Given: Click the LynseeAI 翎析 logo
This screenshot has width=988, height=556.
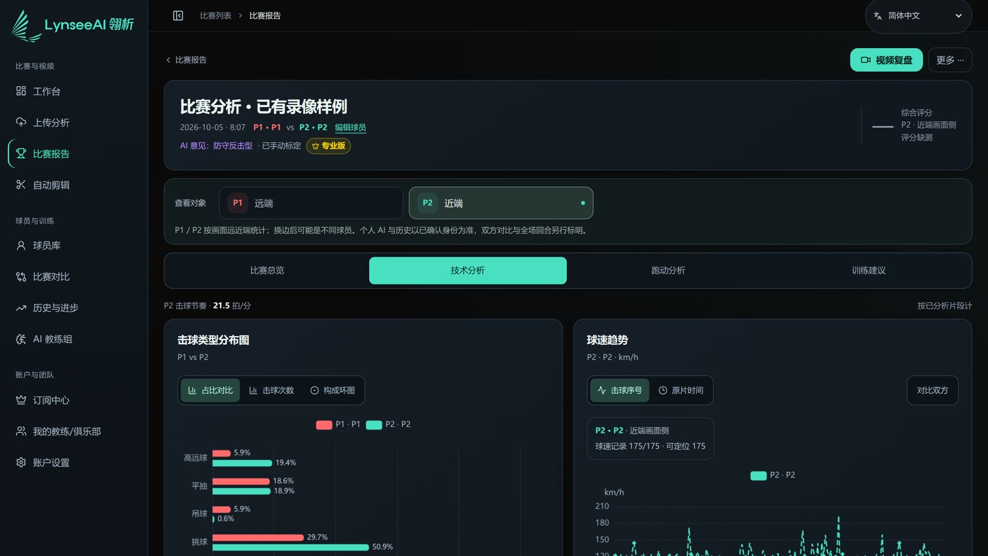Looking at the screenshot, I should coord(73,25).
